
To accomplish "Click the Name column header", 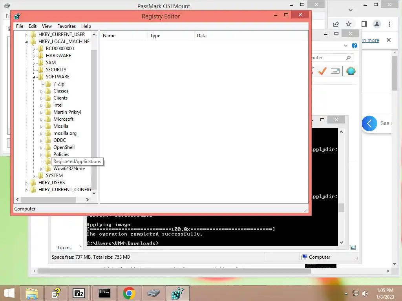I will pos(123,36).
